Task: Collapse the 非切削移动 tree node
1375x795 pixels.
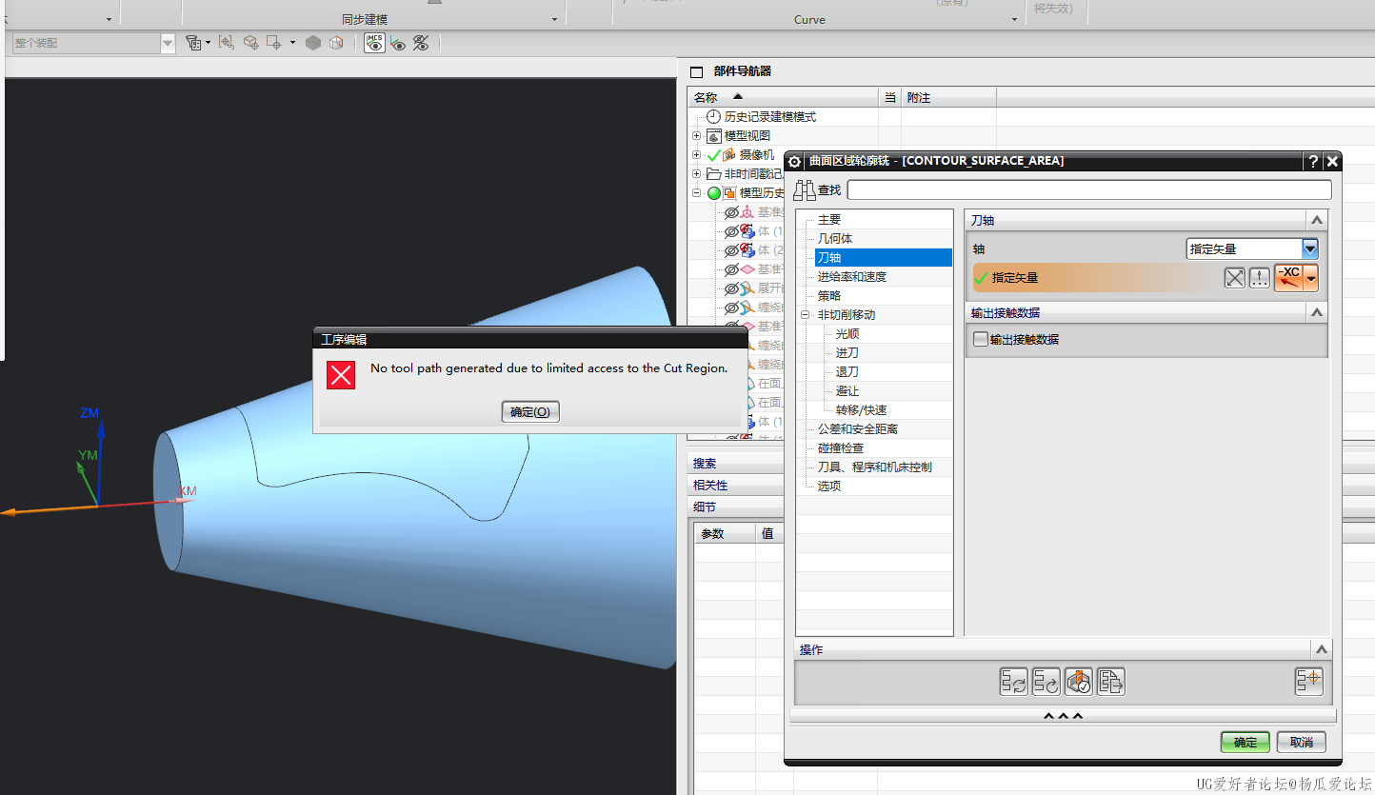Action: point(805,315)
